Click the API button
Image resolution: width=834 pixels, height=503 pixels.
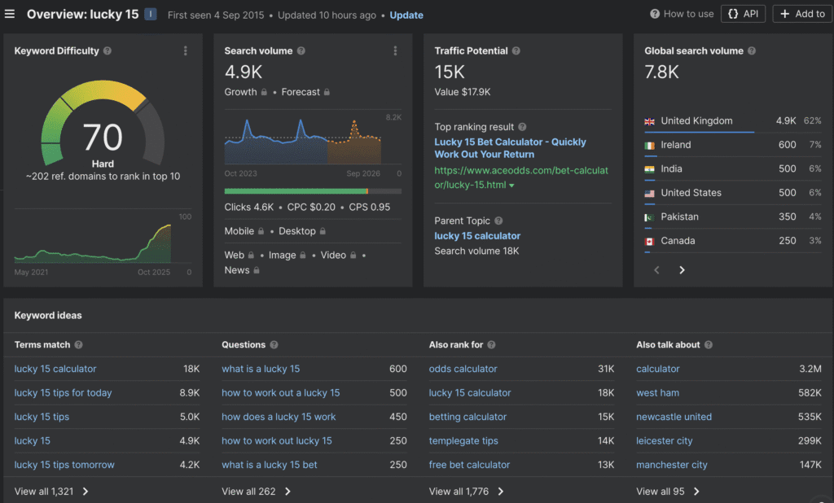coord(743,14)
